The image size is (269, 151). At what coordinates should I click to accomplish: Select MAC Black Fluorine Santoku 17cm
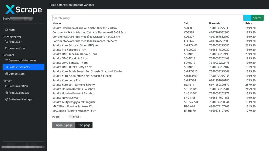click(x=158, y=106)
